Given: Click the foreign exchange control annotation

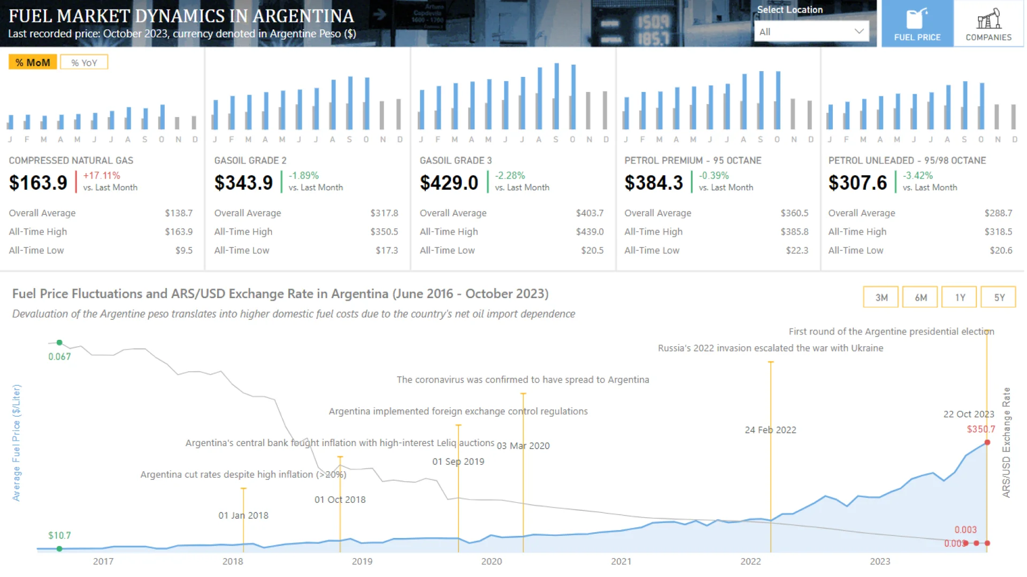Looking at the screenshot, I should tap(458, 411).
